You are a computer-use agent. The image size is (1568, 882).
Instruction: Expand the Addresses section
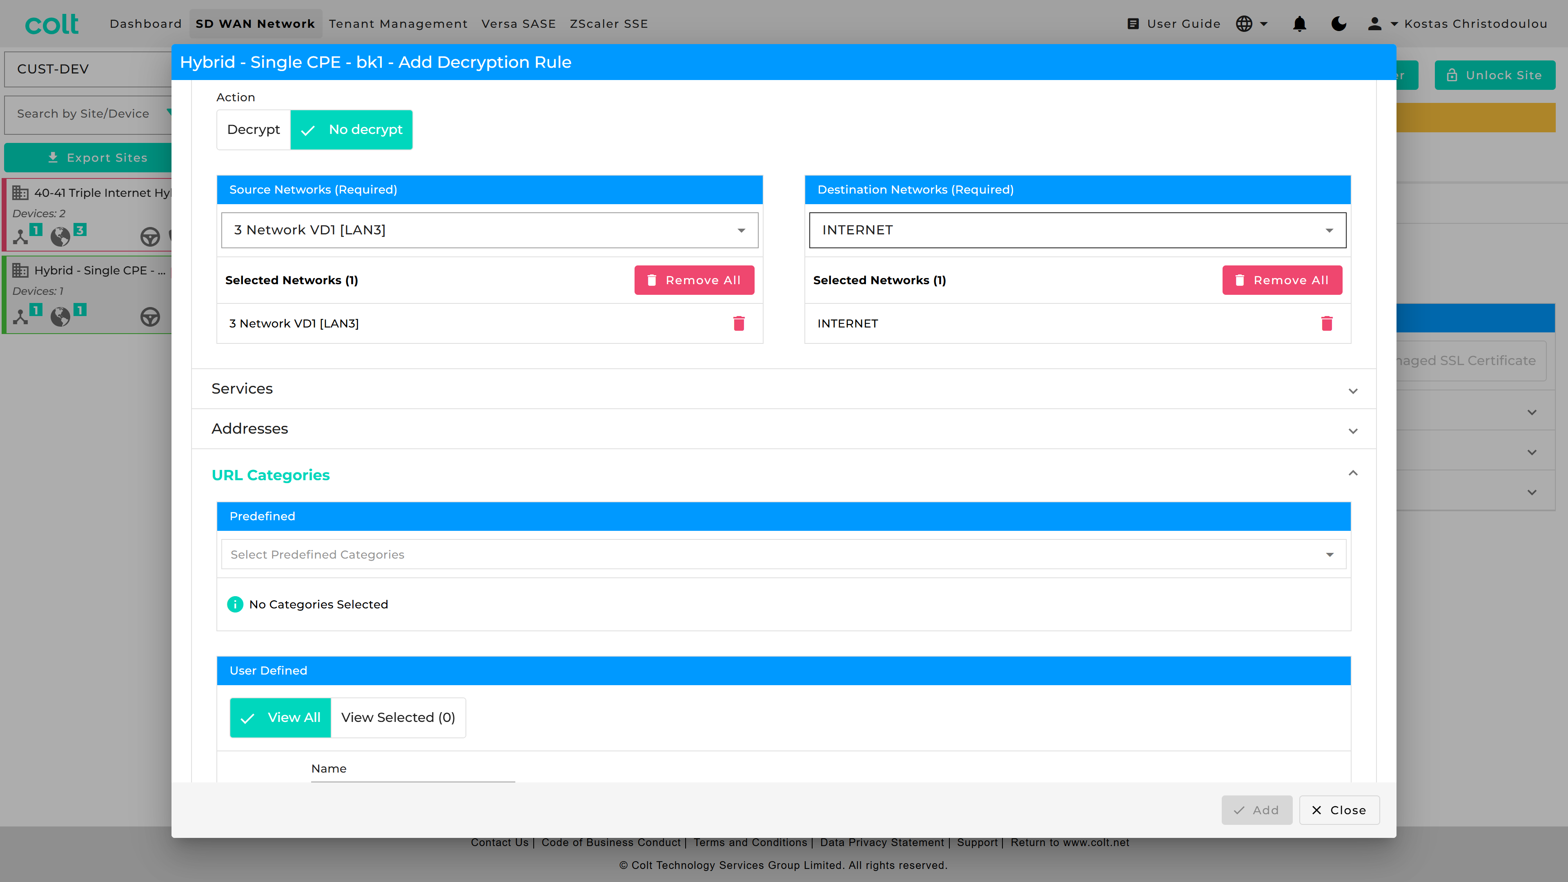click(784, 429)
